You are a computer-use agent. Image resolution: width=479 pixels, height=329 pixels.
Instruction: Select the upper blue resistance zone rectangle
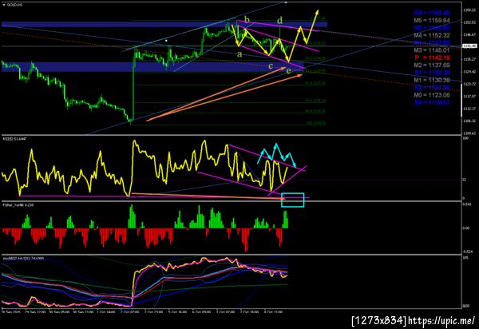click(164, 24)
